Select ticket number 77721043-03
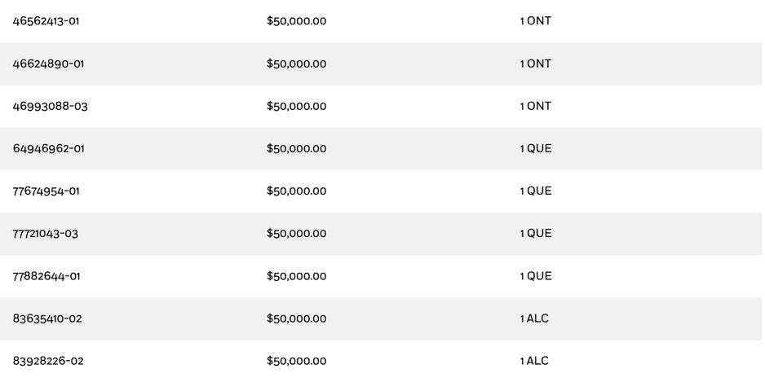Viewport: 765px width, 382px height. 46,233
